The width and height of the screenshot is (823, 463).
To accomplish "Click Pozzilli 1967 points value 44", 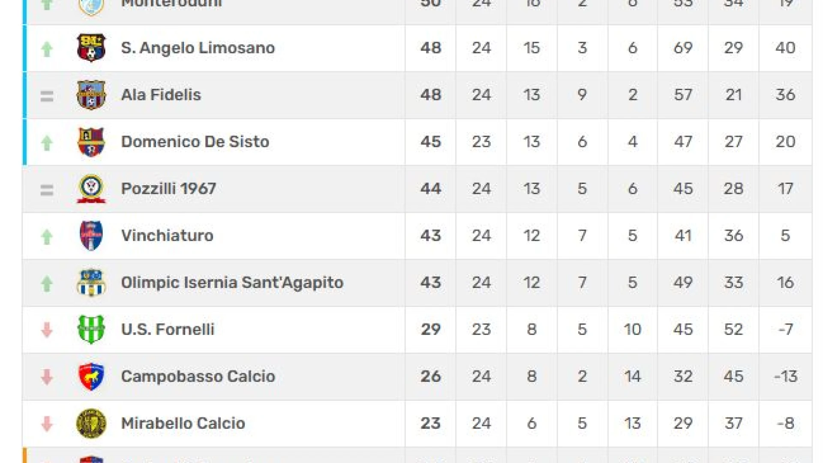I will [431, 189].
